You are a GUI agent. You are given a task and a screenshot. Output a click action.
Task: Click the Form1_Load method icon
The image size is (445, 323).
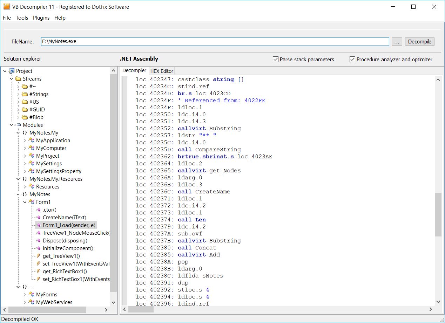[39, 225]
